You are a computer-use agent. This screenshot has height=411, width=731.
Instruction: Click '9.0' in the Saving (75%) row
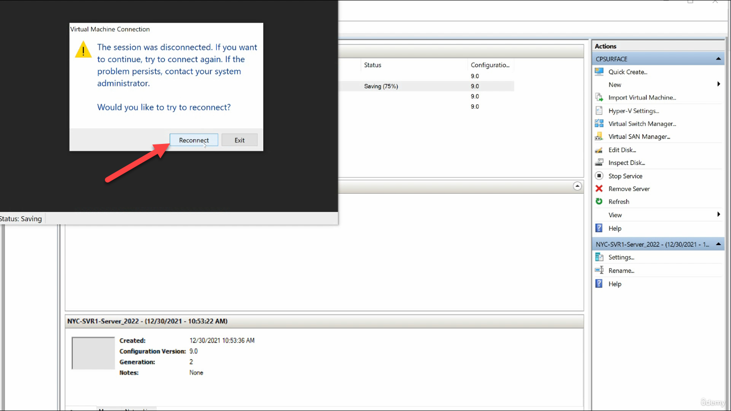click(475, 86)
